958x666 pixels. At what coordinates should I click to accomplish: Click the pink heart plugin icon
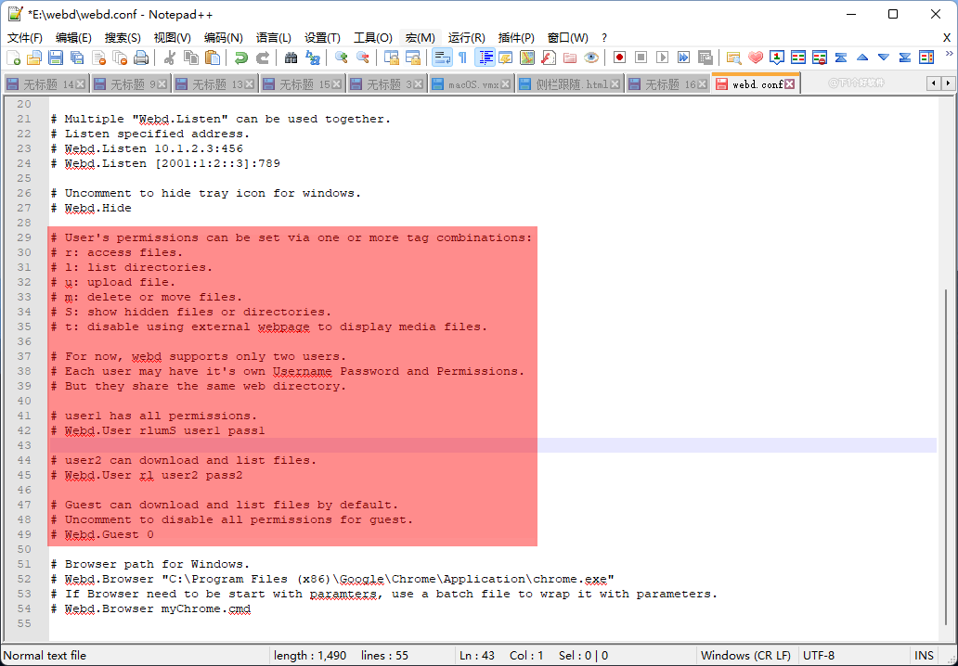pos(756,58)
